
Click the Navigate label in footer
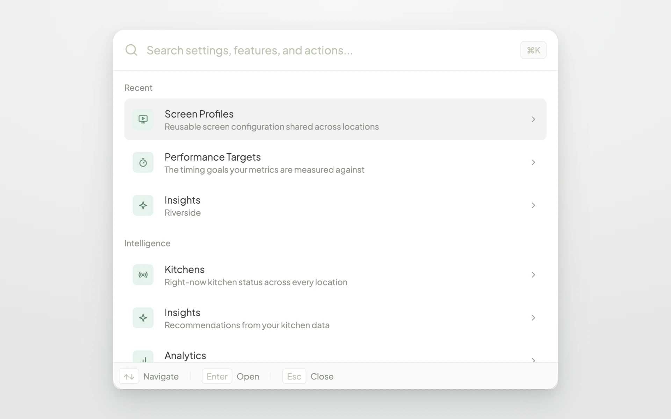click(x=161, y=377)
